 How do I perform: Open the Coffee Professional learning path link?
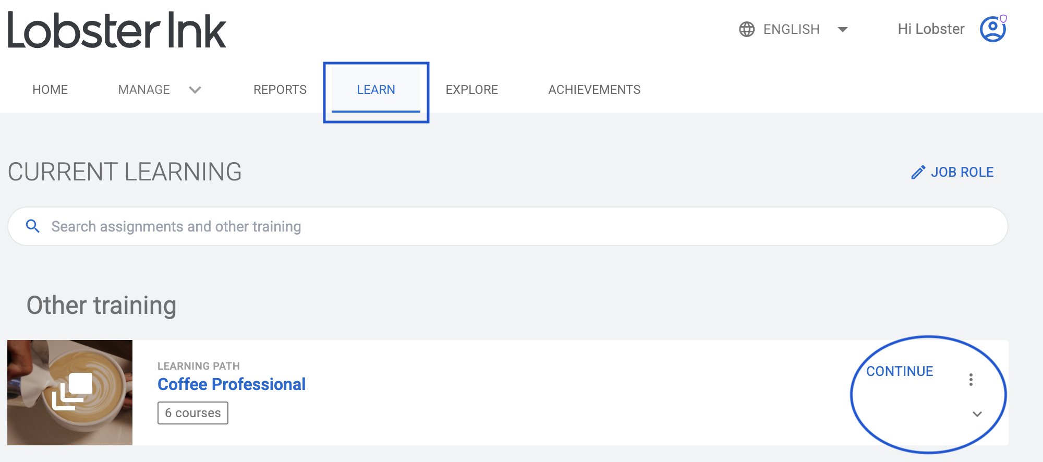pyautogui.click(x=232, y=384)
